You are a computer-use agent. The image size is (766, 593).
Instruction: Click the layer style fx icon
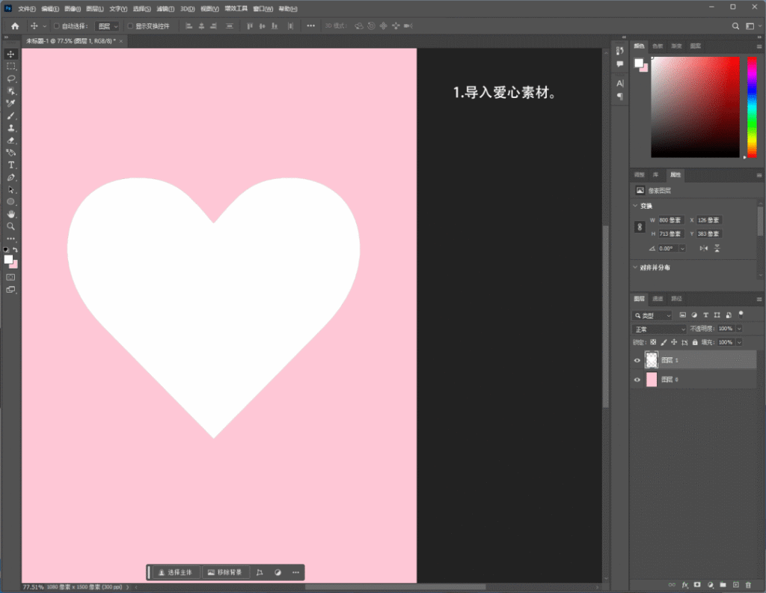(685, 585)
